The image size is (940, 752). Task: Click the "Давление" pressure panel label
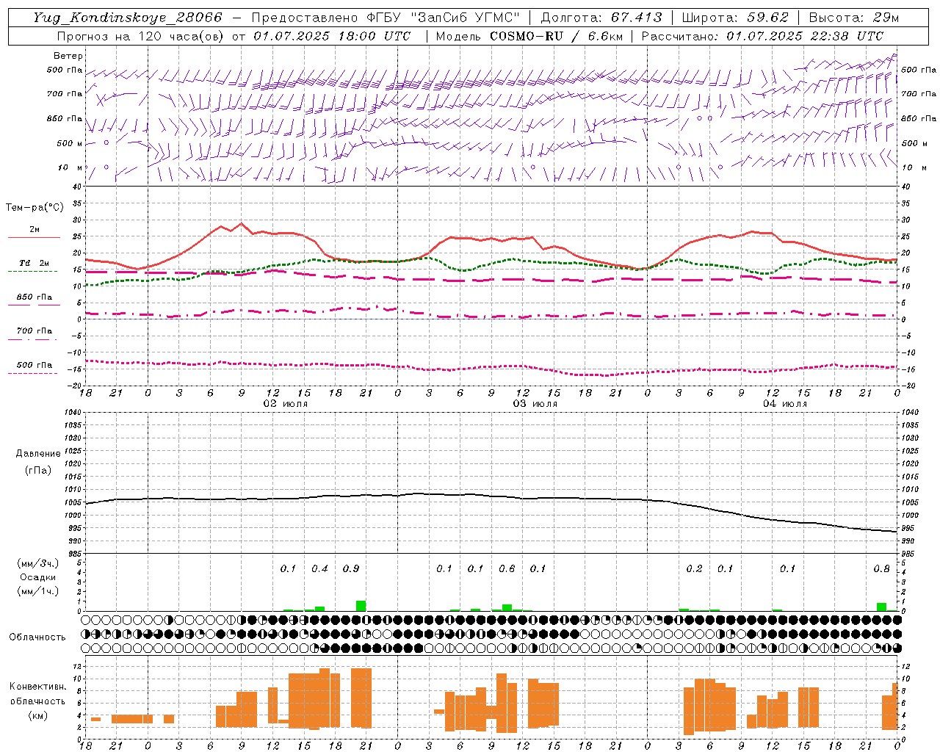pos(37,454)
